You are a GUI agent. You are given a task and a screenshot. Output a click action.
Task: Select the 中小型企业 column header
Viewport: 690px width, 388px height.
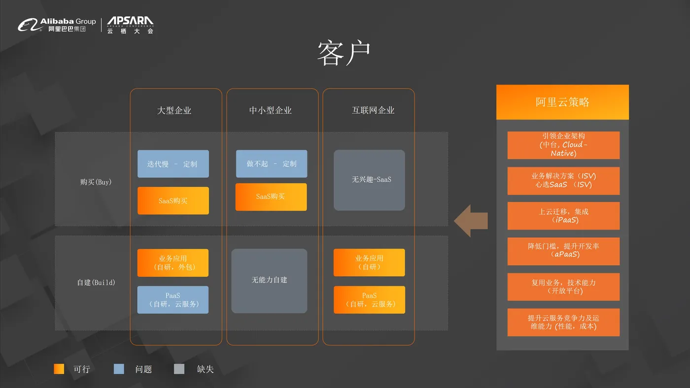(271, 110)
